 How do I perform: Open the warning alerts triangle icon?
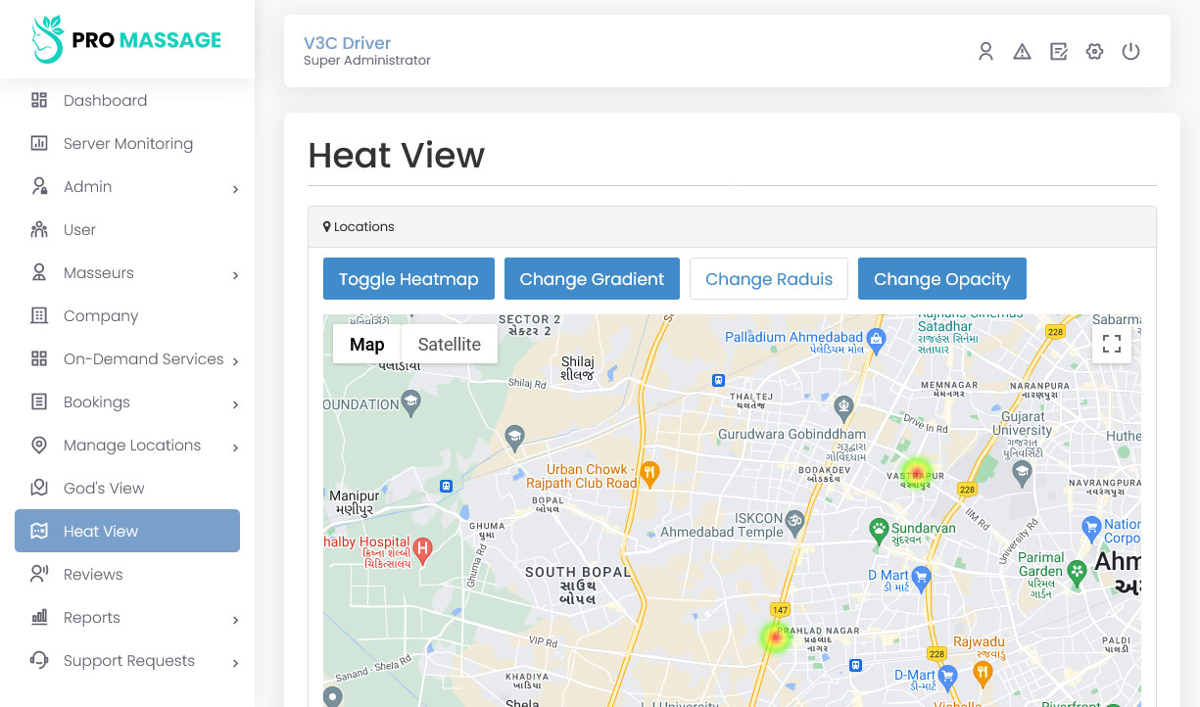pos(1022,52)
